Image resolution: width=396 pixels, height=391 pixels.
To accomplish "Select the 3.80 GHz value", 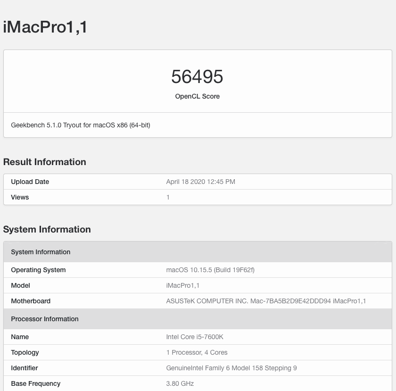I will pyautogui.click(x=180, y=383).
